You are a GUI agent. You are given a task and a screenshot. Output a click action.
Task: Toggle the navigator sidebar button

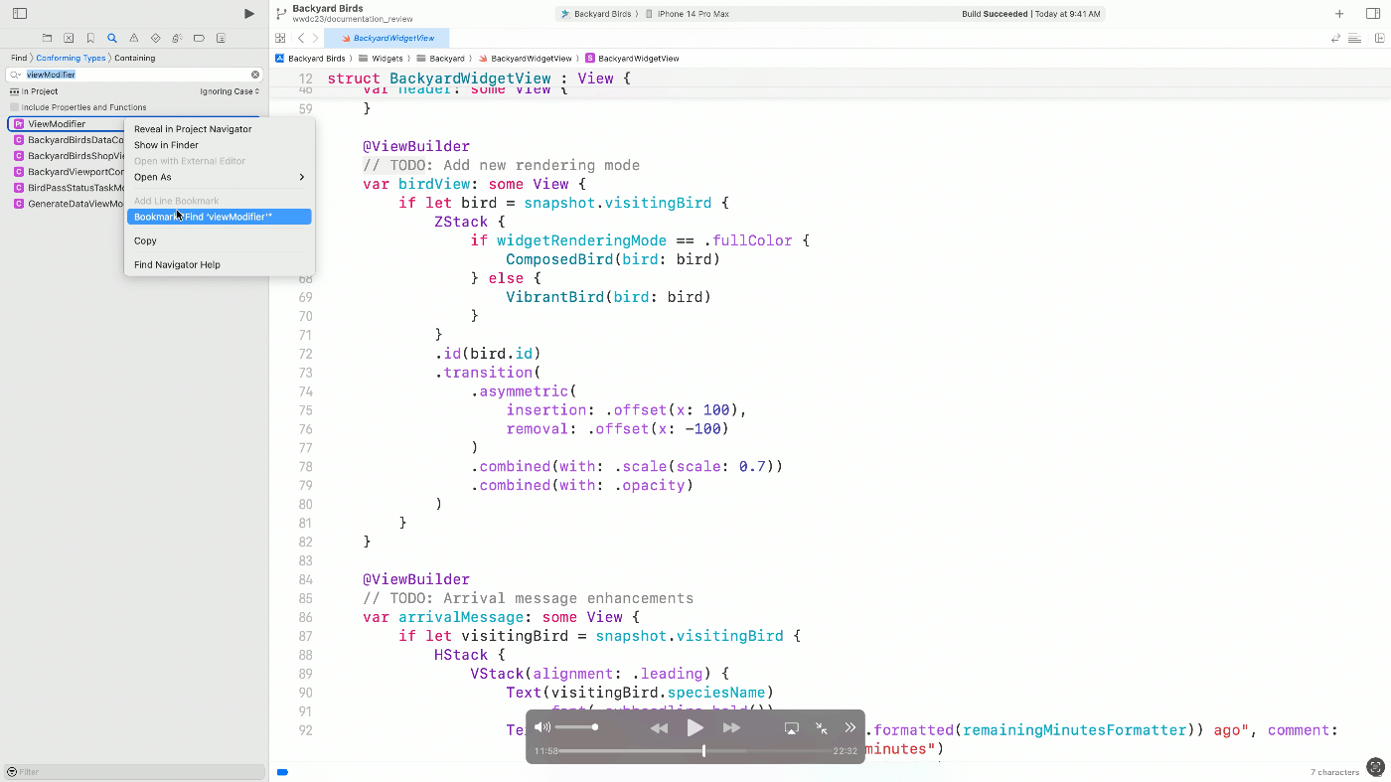20,14
